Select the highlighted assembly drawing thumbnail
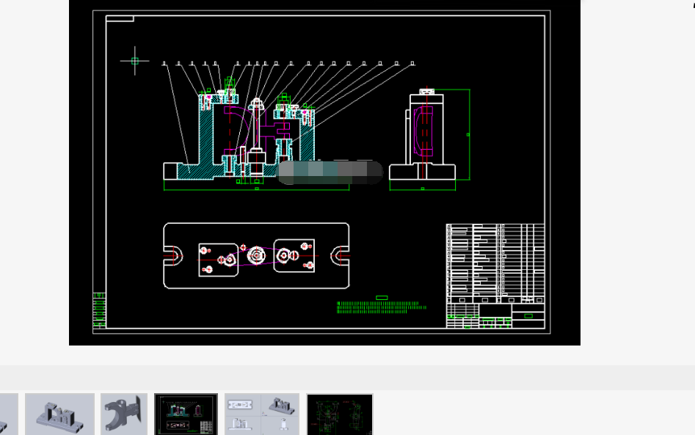 (186, 414)
